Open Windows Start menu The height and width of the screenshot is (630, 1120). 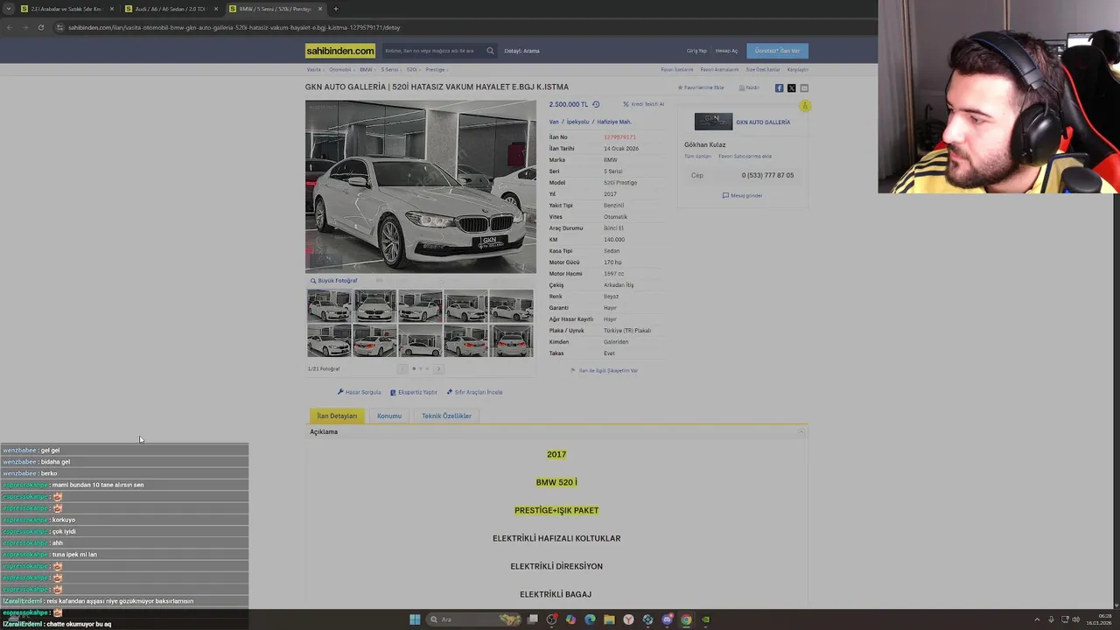click(x=415, y=619)
